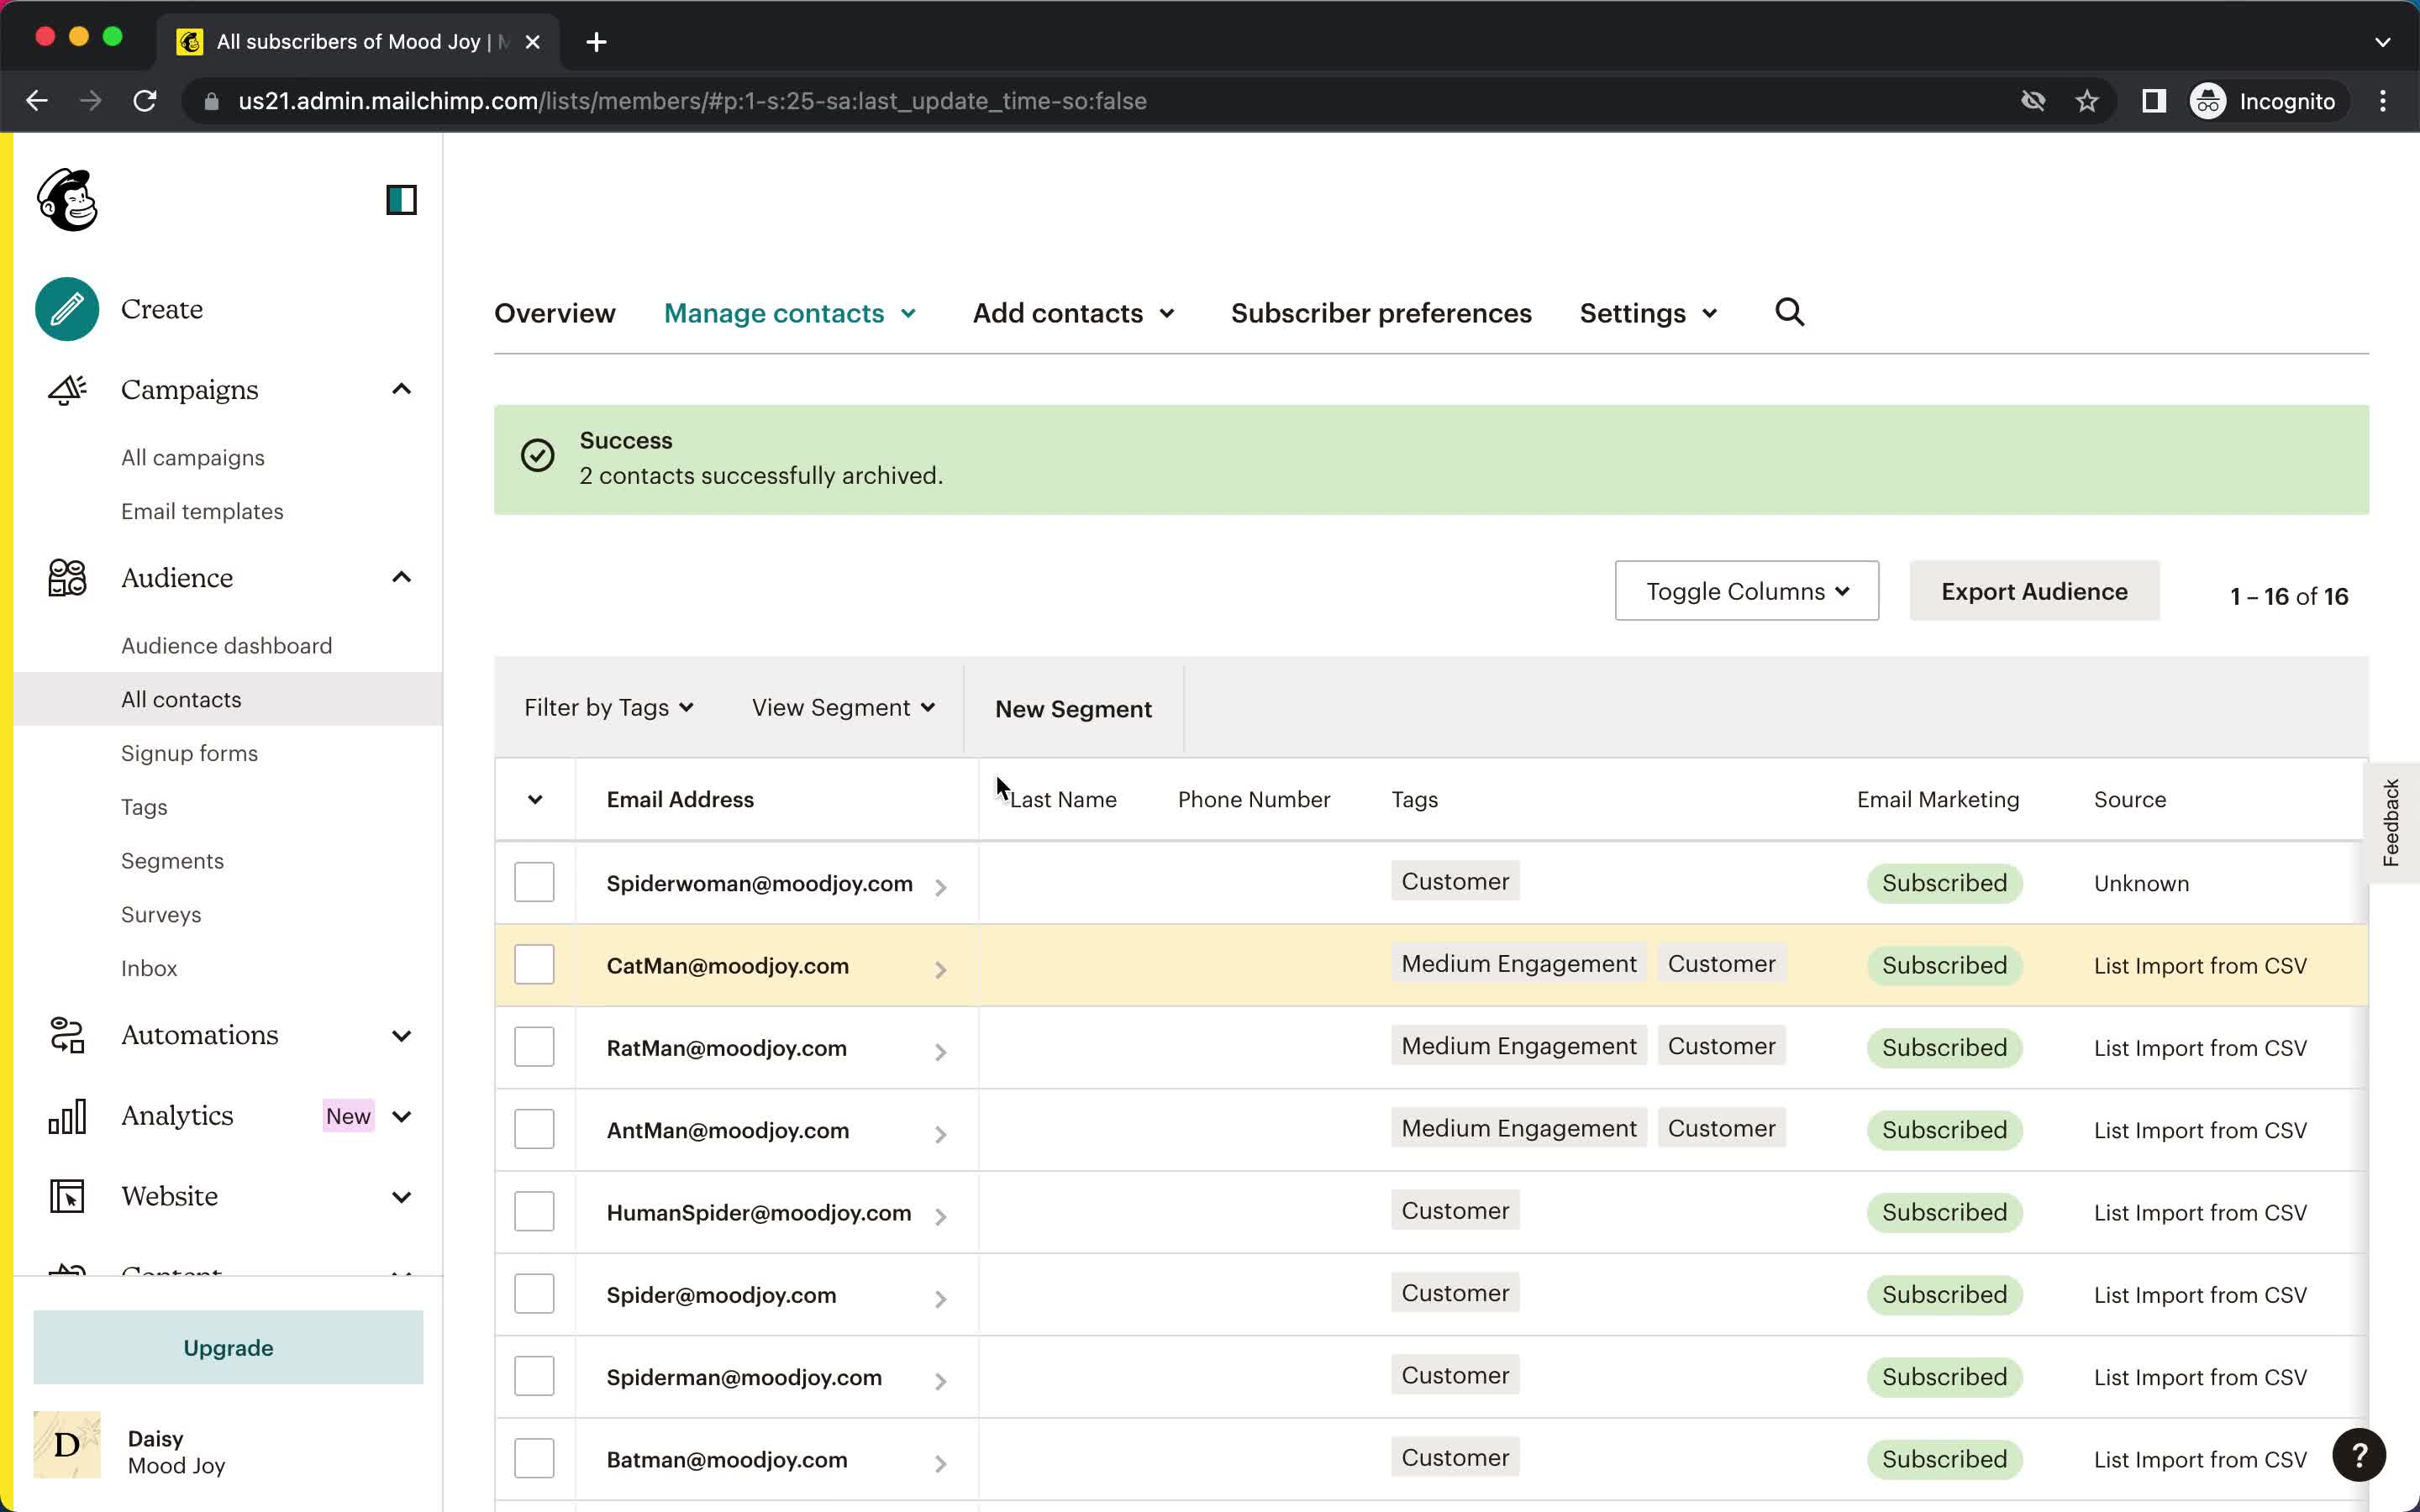The height and width of the screenshot is (1512, 2420).
Task: Click the Audience people icon
Action: click(67, 578)
